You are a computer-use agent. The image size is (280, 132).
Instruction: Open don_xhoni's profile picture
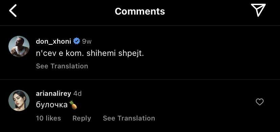click(19, 46)
